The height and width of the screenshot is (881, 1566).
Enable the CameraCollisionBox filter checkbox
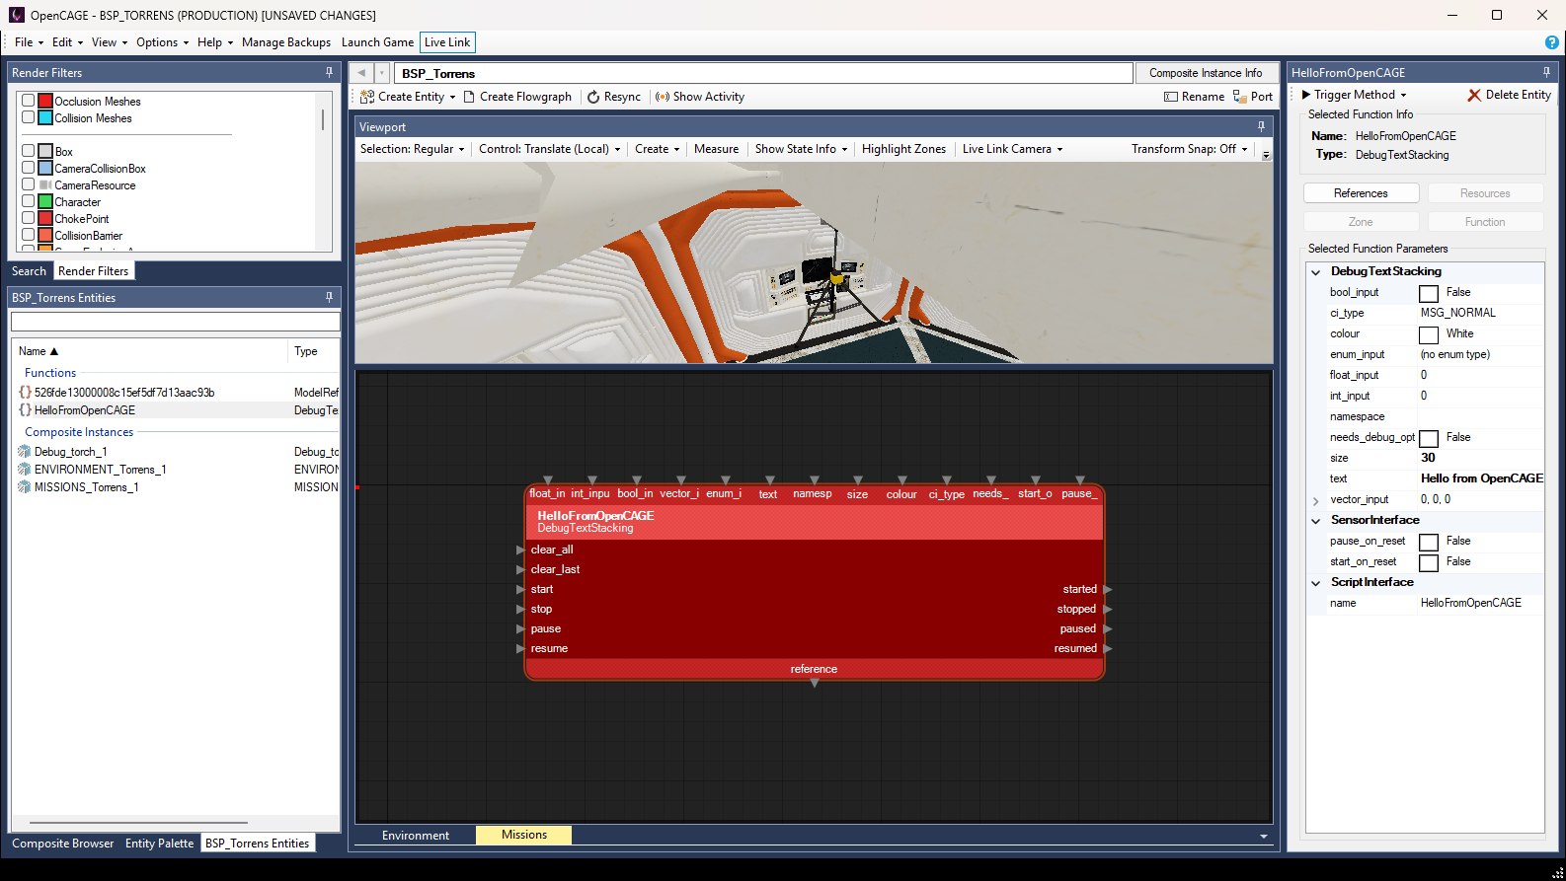(29, 168)
